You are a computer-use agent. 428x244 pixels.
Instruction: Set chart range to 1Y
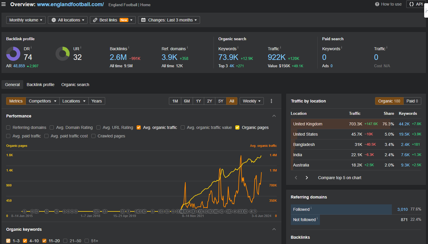pyautogui.click(x=199, y=101)
